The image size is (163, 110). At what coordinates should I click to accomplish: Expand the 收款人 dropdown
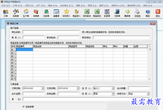click(x=113, y=94)
